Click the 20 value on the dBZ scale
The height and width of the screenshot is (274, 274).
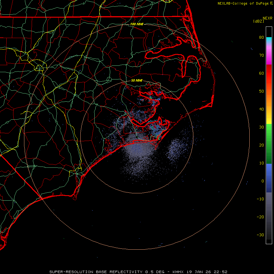tap(262, 145)
